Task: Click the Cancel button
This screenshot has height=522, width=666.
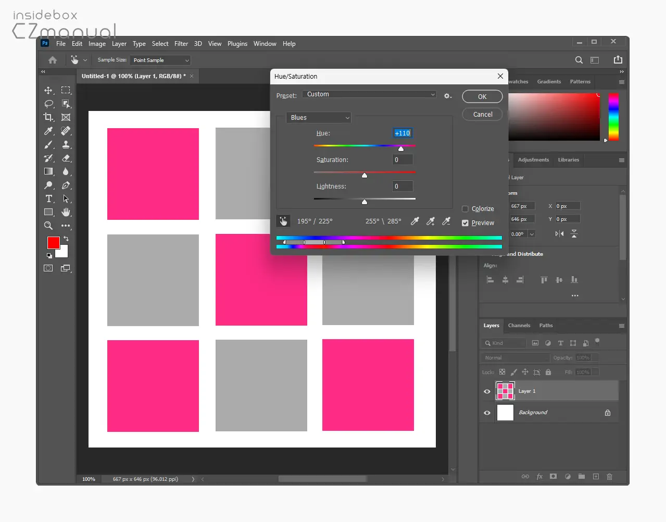Action: click(x=482, y=115)
